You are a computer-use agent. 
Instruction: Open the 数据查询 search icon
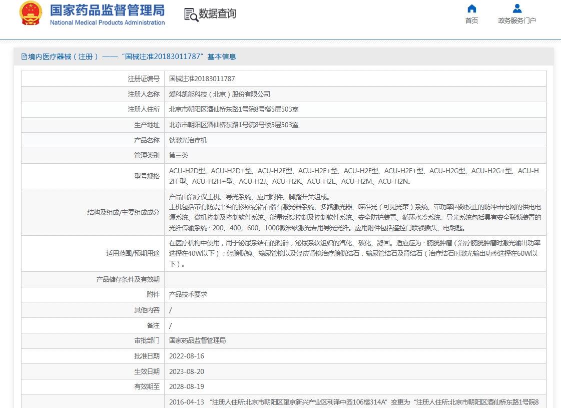191,15
